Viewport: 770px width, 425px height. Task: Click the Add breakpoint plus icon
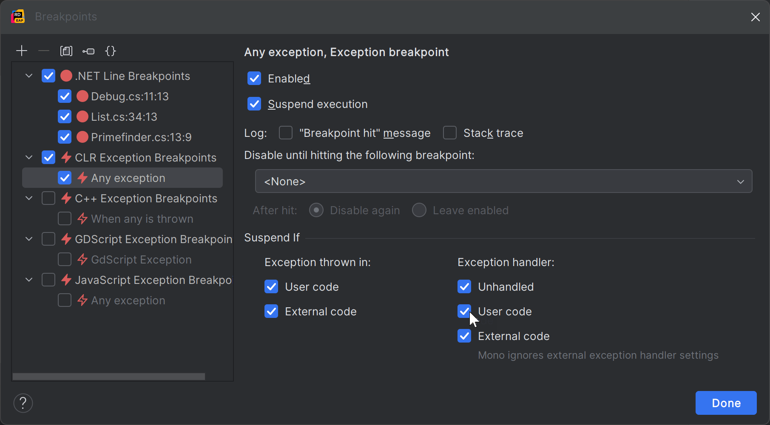click(22, 51)
